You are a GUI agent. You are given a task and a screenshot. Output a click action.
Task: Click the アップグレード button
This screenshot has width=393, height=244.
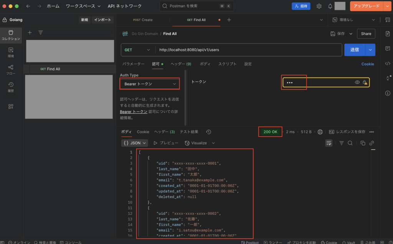pos(367,6)
